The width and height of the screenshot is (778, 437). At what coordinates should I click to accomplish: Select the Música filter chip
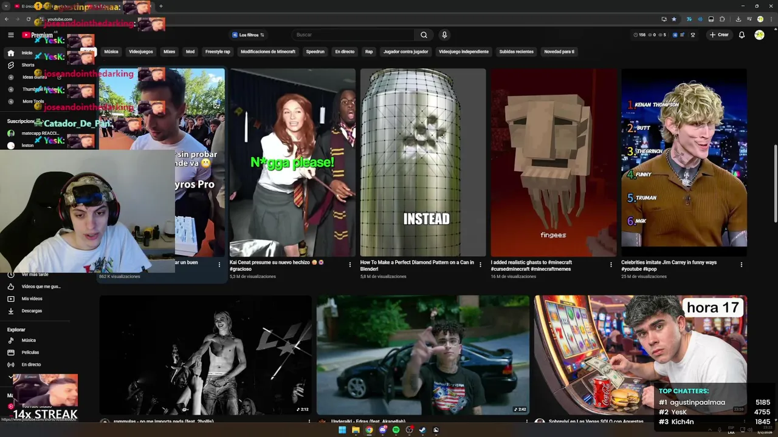(x=111, y=52)
